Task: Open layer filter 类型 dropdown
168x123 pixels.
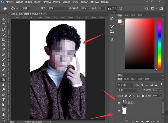Action: [x=125, y=85]
